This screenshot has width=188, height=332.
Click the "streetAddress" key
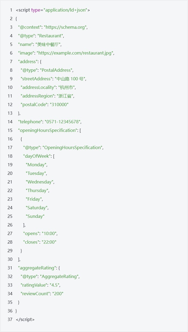[x=36, y=79]
